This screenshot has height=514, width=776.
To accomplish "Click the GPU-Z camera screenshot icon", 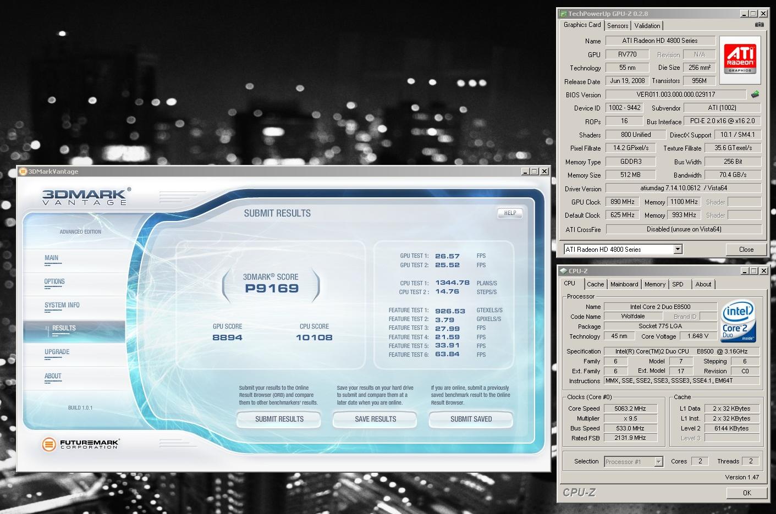I will click(x=759, y=25).
